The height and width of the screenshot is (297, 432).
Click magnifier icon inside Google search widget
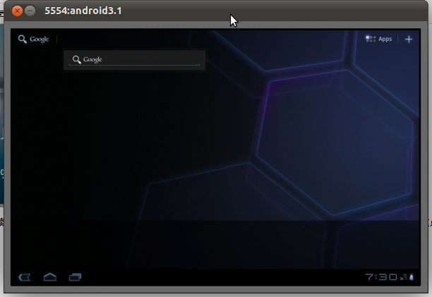(77, 59)
